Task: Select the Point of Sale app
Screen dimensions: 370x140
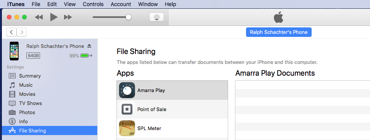Action: point(172,109)
